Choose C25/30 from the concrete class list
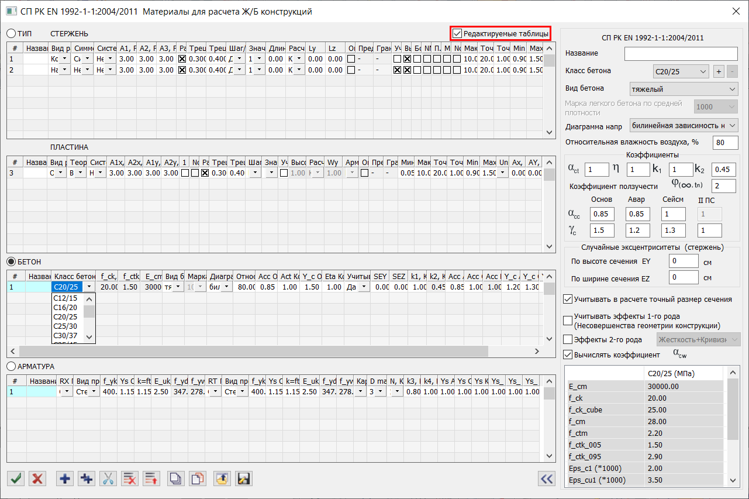 click(x=65, y=326)
